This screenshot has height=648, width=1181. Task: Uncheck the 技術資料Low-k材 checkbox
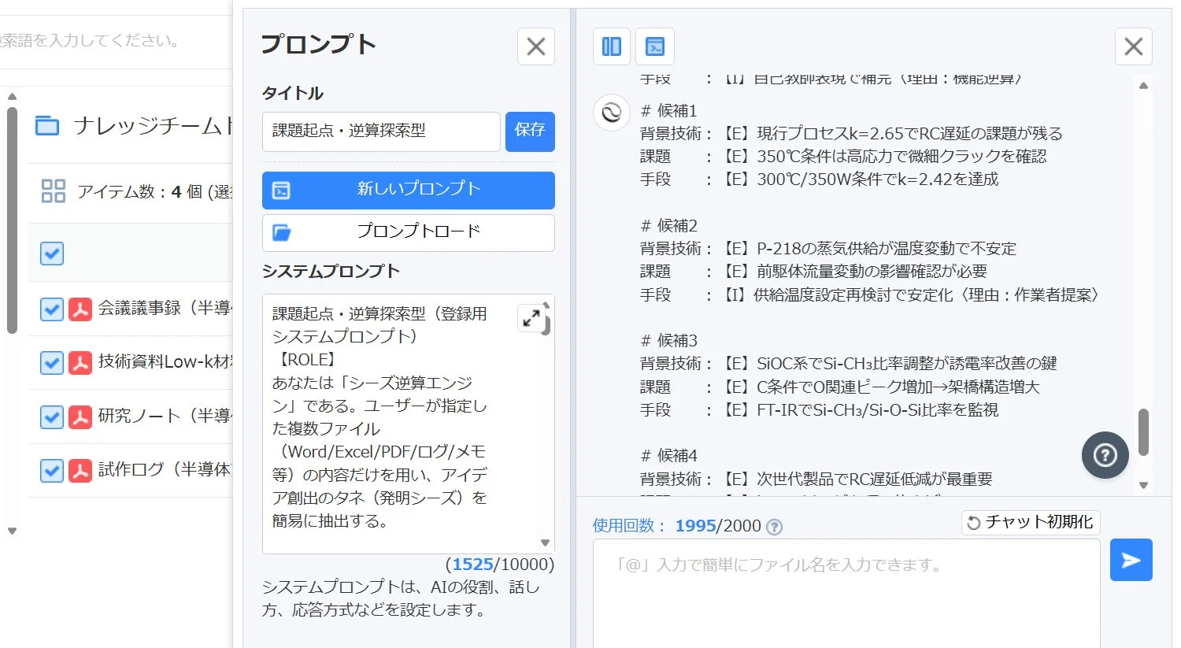51,362
